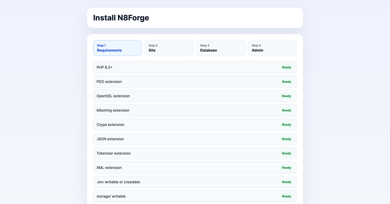The width and height of the screenshot is (390, 204).
Task: Click the Ready badge for PHP 8.3+
Action: 286,67
